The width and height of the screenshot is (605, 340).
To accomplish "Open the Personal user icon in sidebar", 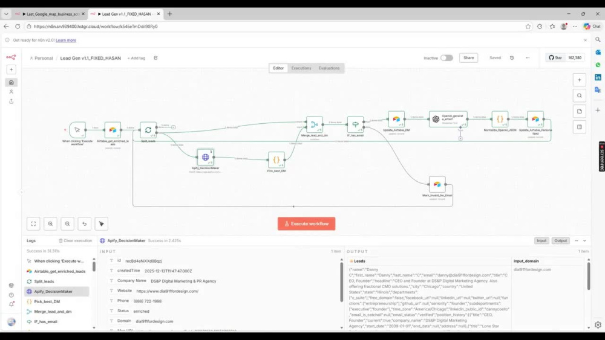I will [11, 92].
